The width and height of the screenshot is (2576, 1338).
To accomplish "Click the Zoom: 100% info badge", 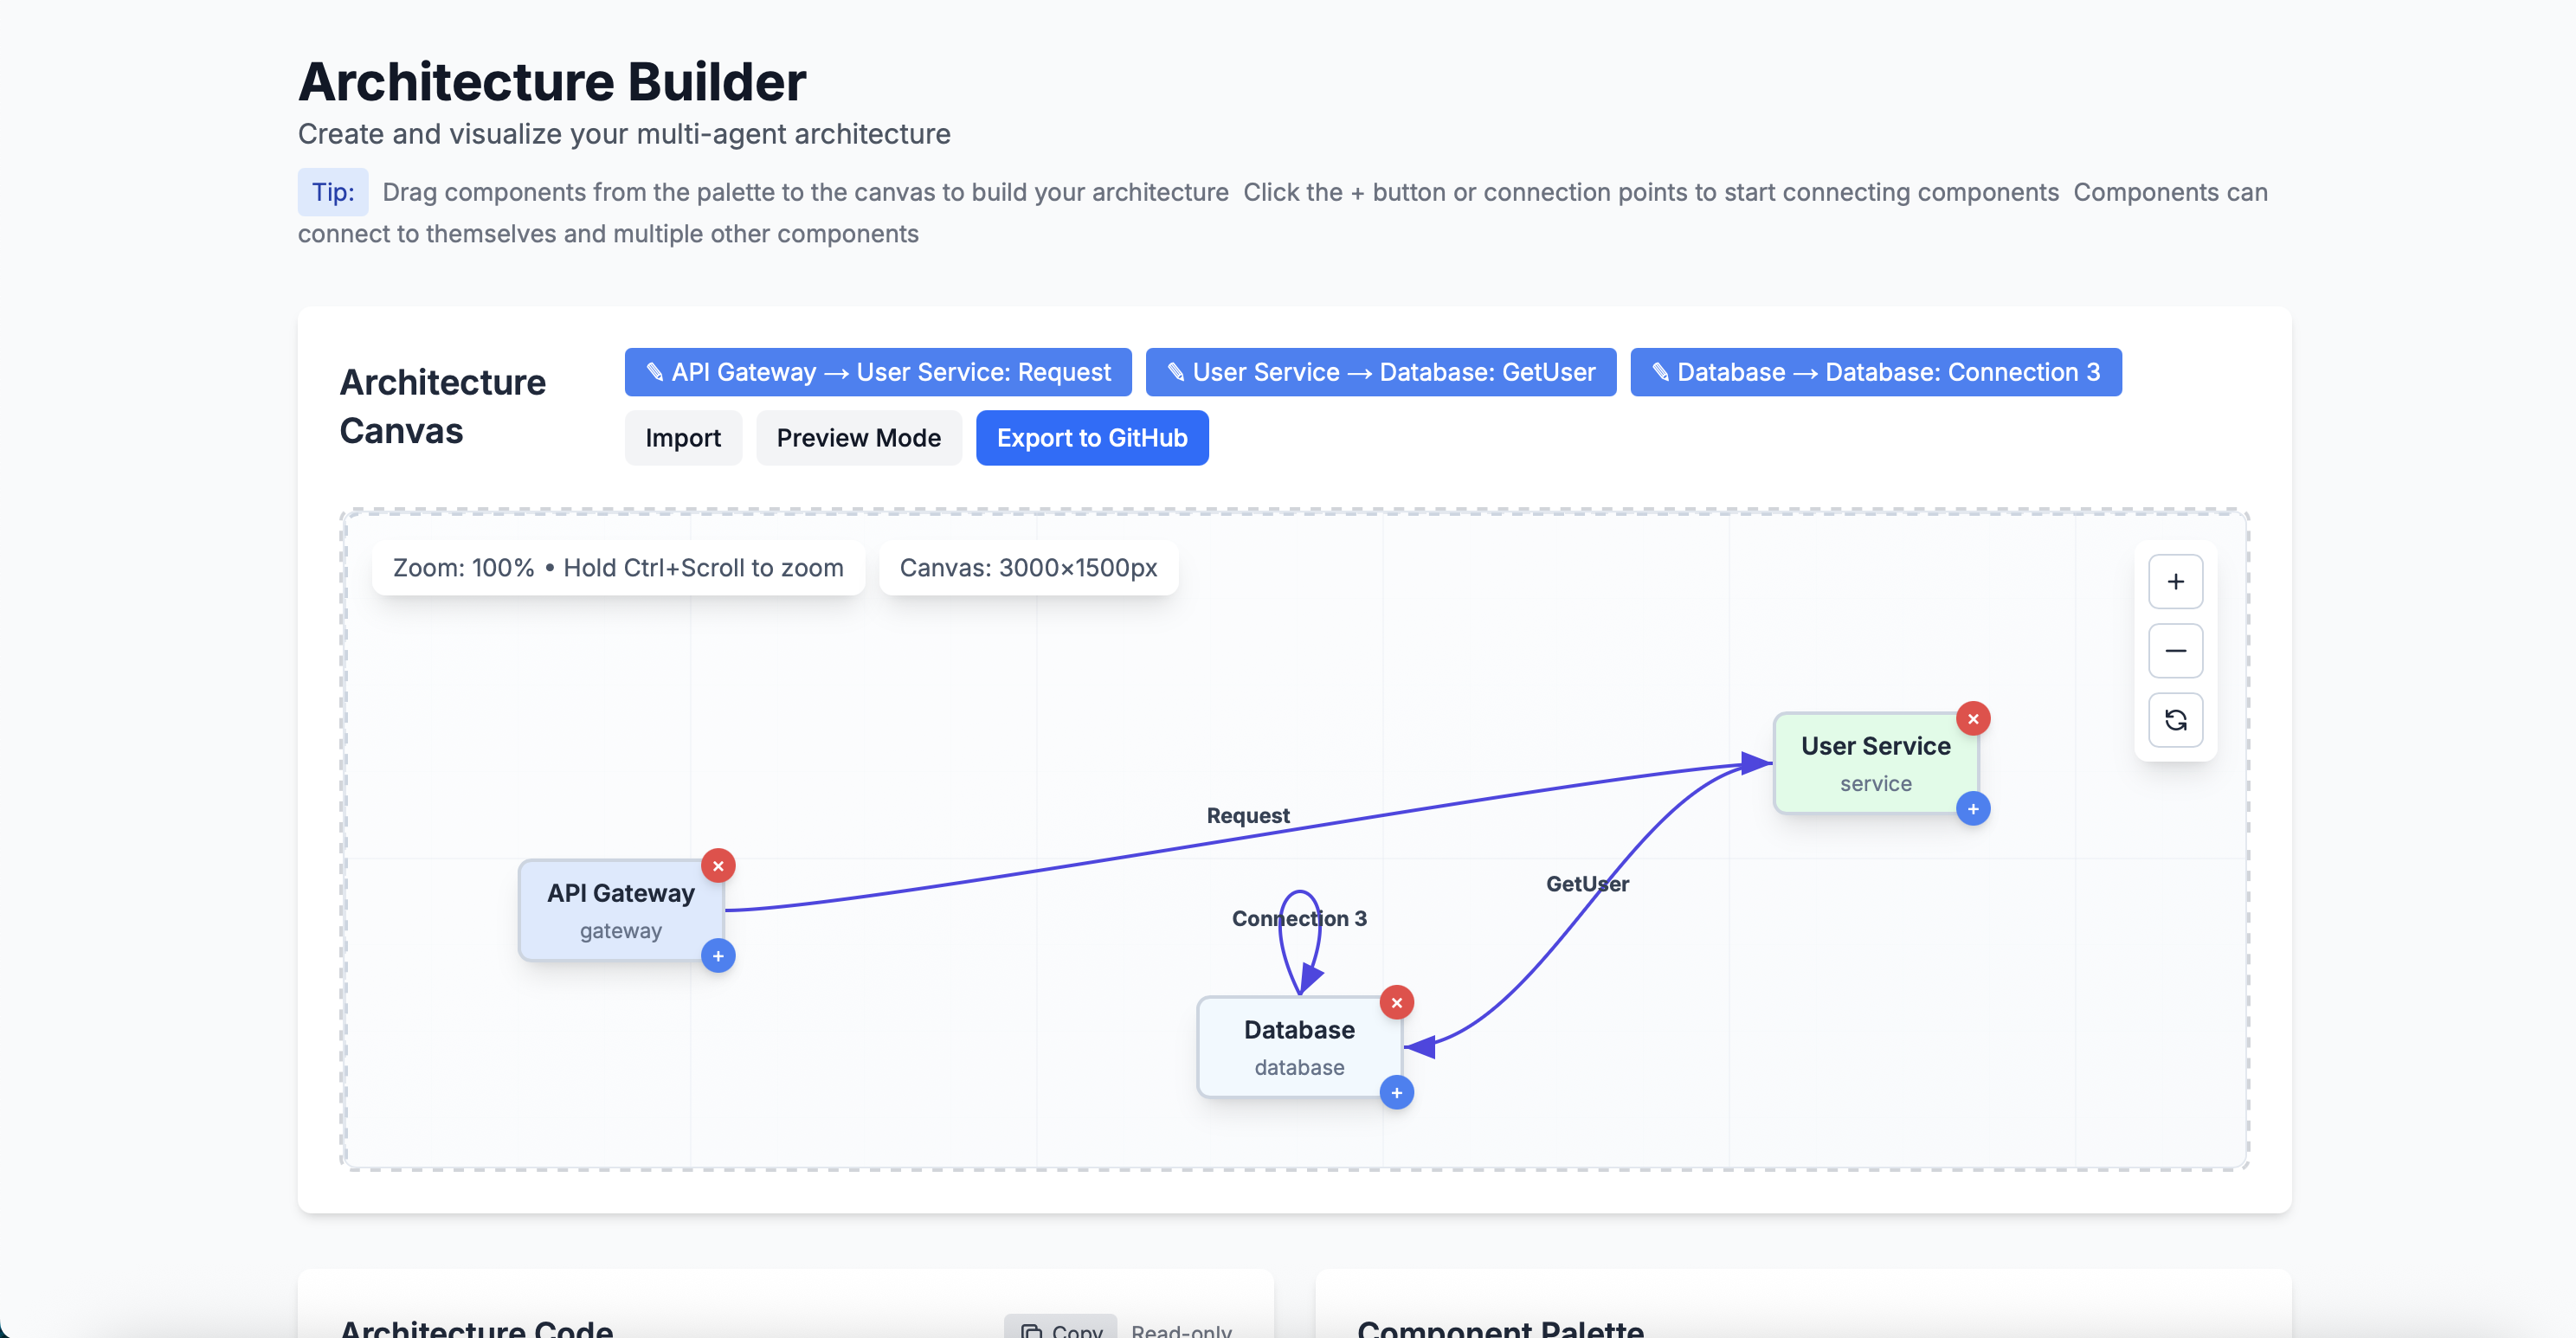I will pos(618,568).
